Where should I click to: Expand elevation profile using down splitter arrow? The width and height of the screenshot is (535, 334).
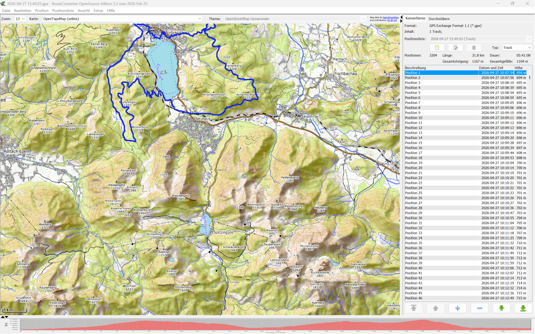(x=7, y=317)
